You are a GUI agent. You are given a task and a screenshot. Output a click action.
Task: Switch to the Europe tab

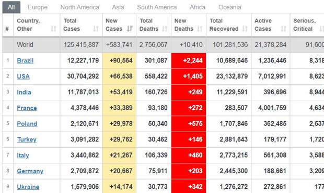click(38, 7)
